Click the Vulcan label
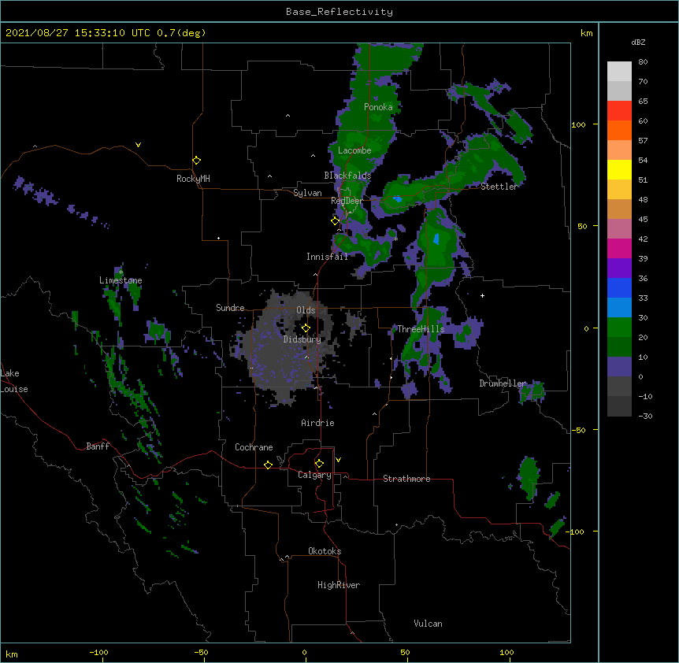The height and width of the screenshot is (663, 679). [x=428, y=624]
